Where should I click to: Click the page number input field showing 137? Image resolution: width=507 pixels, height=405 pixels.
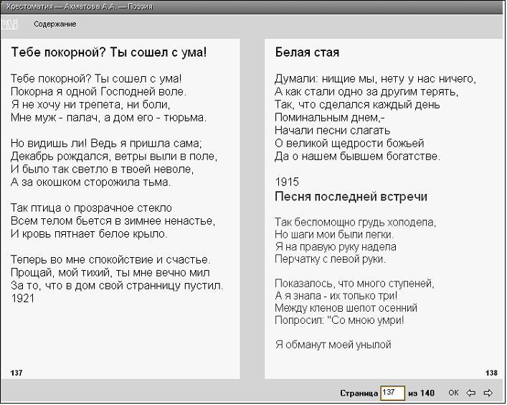click(x=392, y=393)
